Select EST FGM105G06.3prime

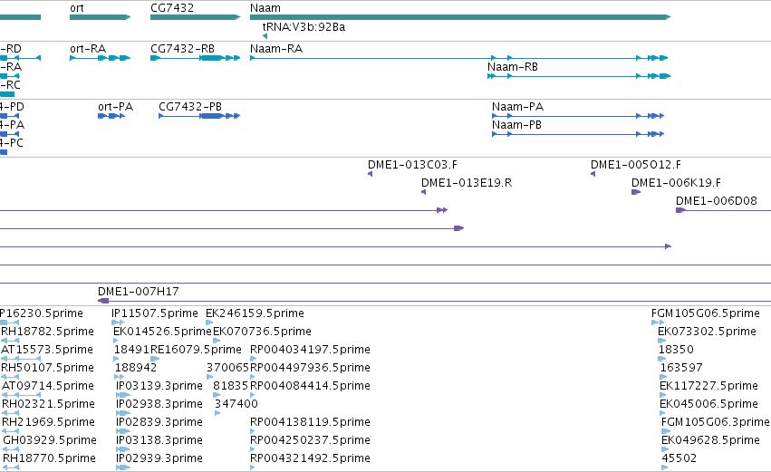point(716,422)
